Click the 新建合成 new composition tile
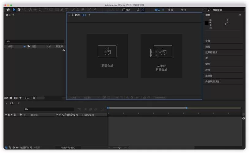Image resolution: width=249 pixels, height=153 pixels. (107, 56)
